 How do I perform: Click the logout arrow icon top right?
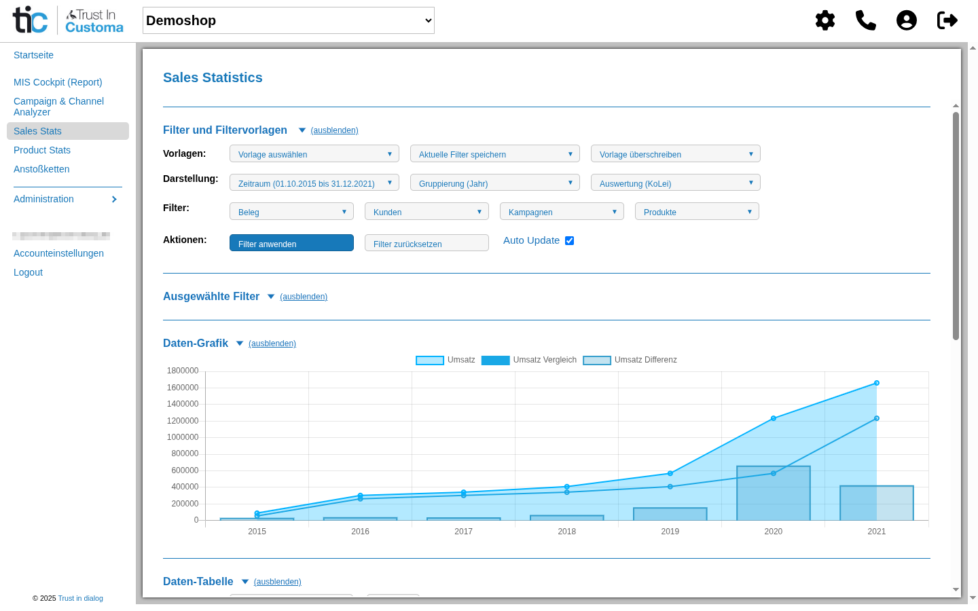pos(947,20)
